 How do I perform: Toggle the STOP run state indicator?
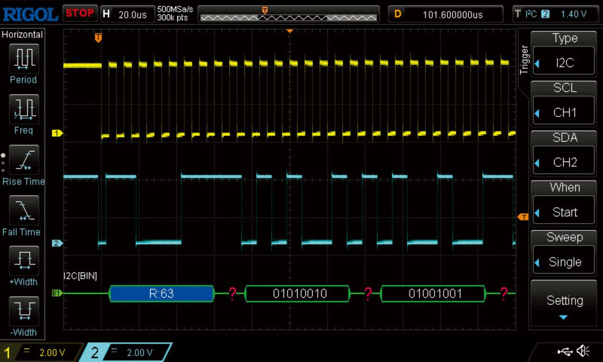[80, 14]
